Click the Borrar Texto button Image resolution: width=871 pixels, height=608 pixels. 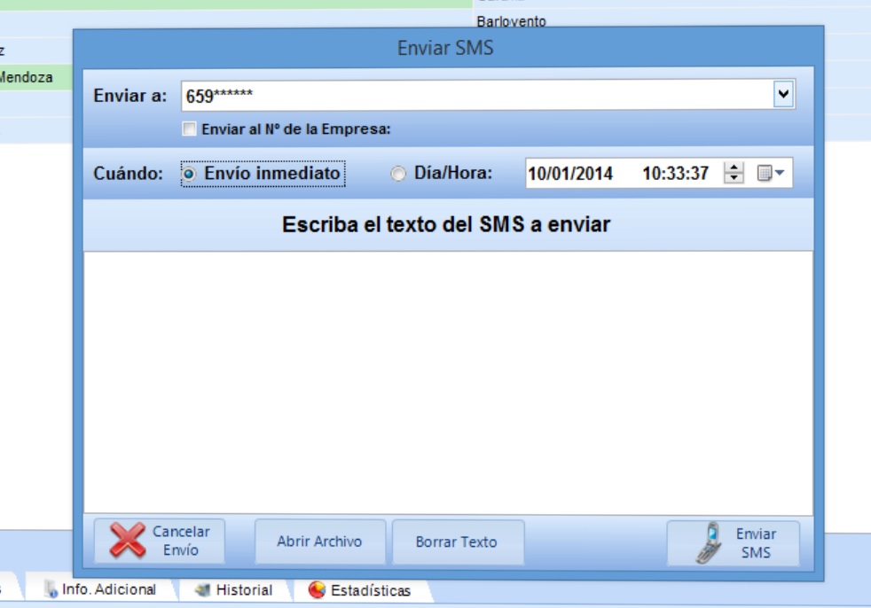click(458, 542)
